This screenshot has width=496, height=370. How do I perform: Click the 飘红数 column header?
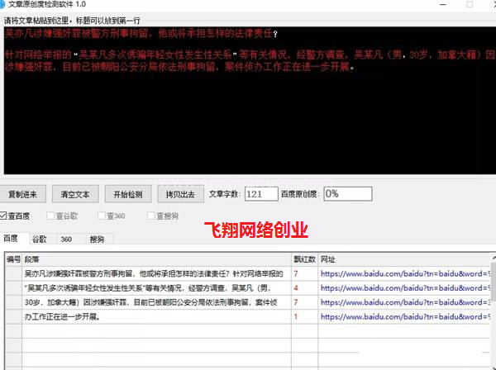click(x=304, y=259)
